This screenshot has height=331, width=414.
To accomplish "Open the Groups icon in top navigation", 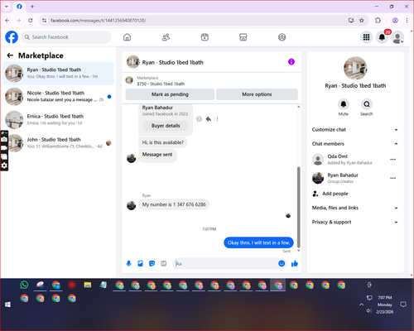I will pos(282,37).
